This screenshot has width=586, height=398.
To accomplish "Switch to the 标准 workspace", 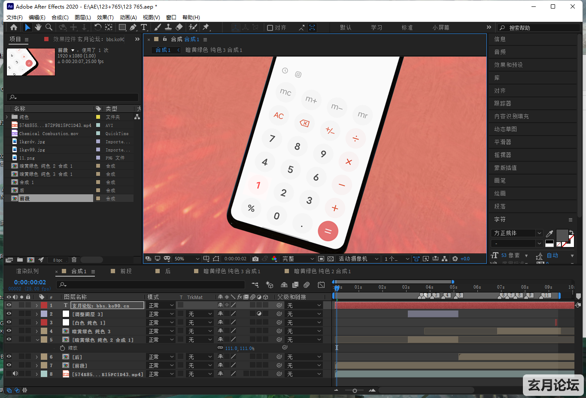I will click(407, 27).
